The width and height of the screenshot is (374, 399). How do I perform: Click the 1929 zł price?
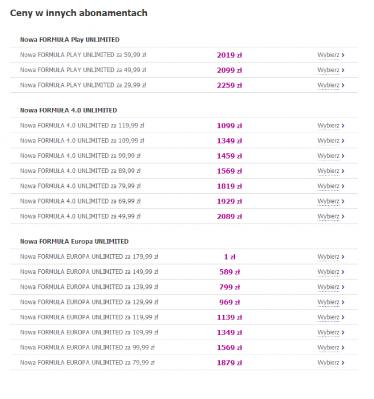coord(230,202)
